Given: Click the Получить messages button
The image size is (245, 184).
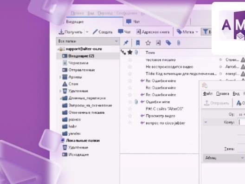Looking at the screenshot, I should click(x=71, y=32).
